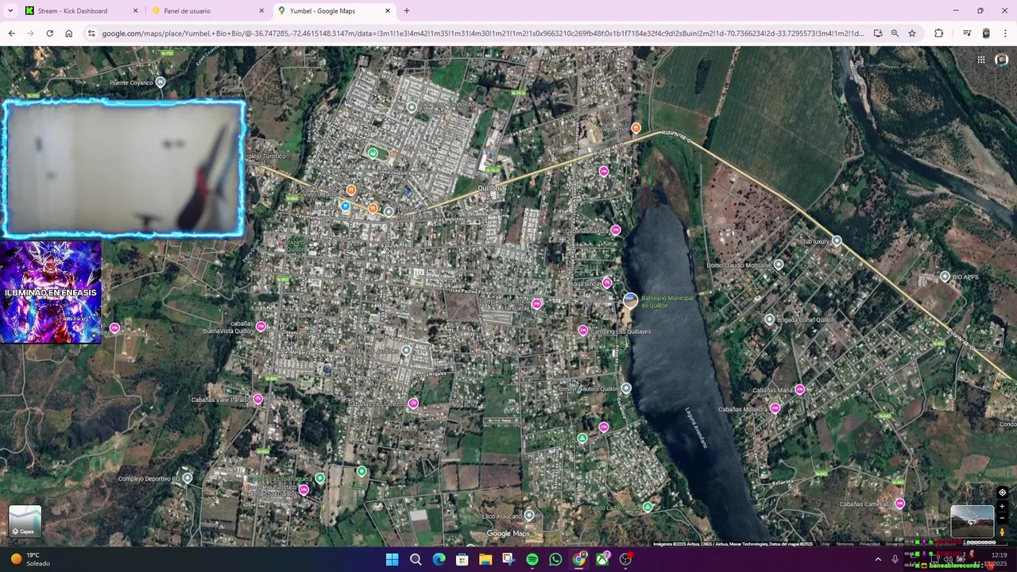
Task: Select the Cabañas Millakura lodging pin
Action: [775, 408]
